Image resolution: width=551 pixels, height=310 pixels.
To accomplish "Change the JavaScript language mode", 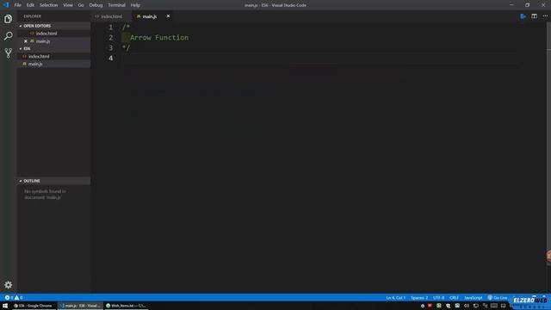I will [473, 298].
